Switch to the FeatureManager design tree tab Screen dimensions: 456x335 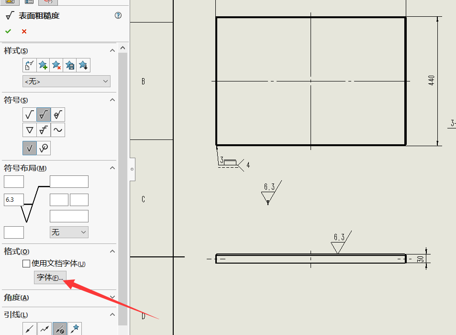pyautogui.click(x=10, y=2)
